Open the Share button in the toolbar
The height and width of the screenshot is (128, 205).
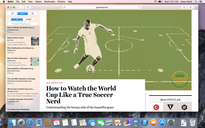184,7
